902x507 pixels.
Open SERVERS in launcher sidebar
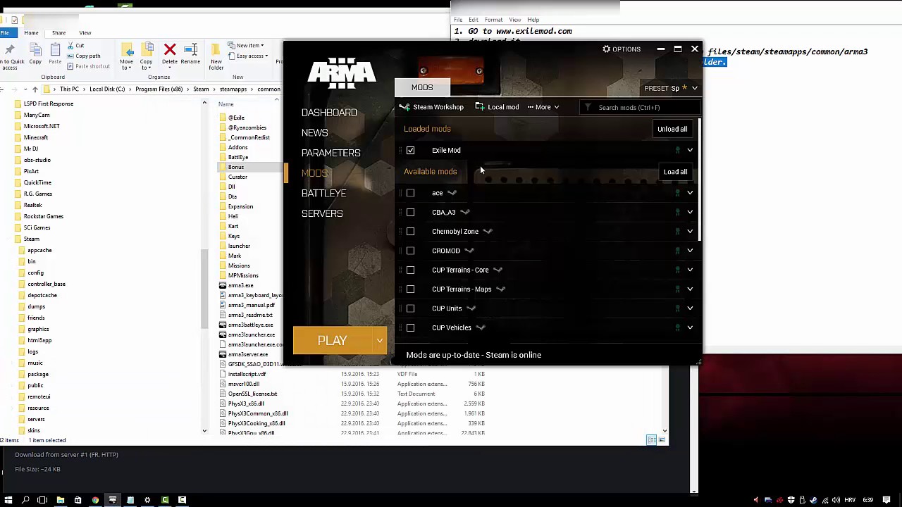click(322, 213)
